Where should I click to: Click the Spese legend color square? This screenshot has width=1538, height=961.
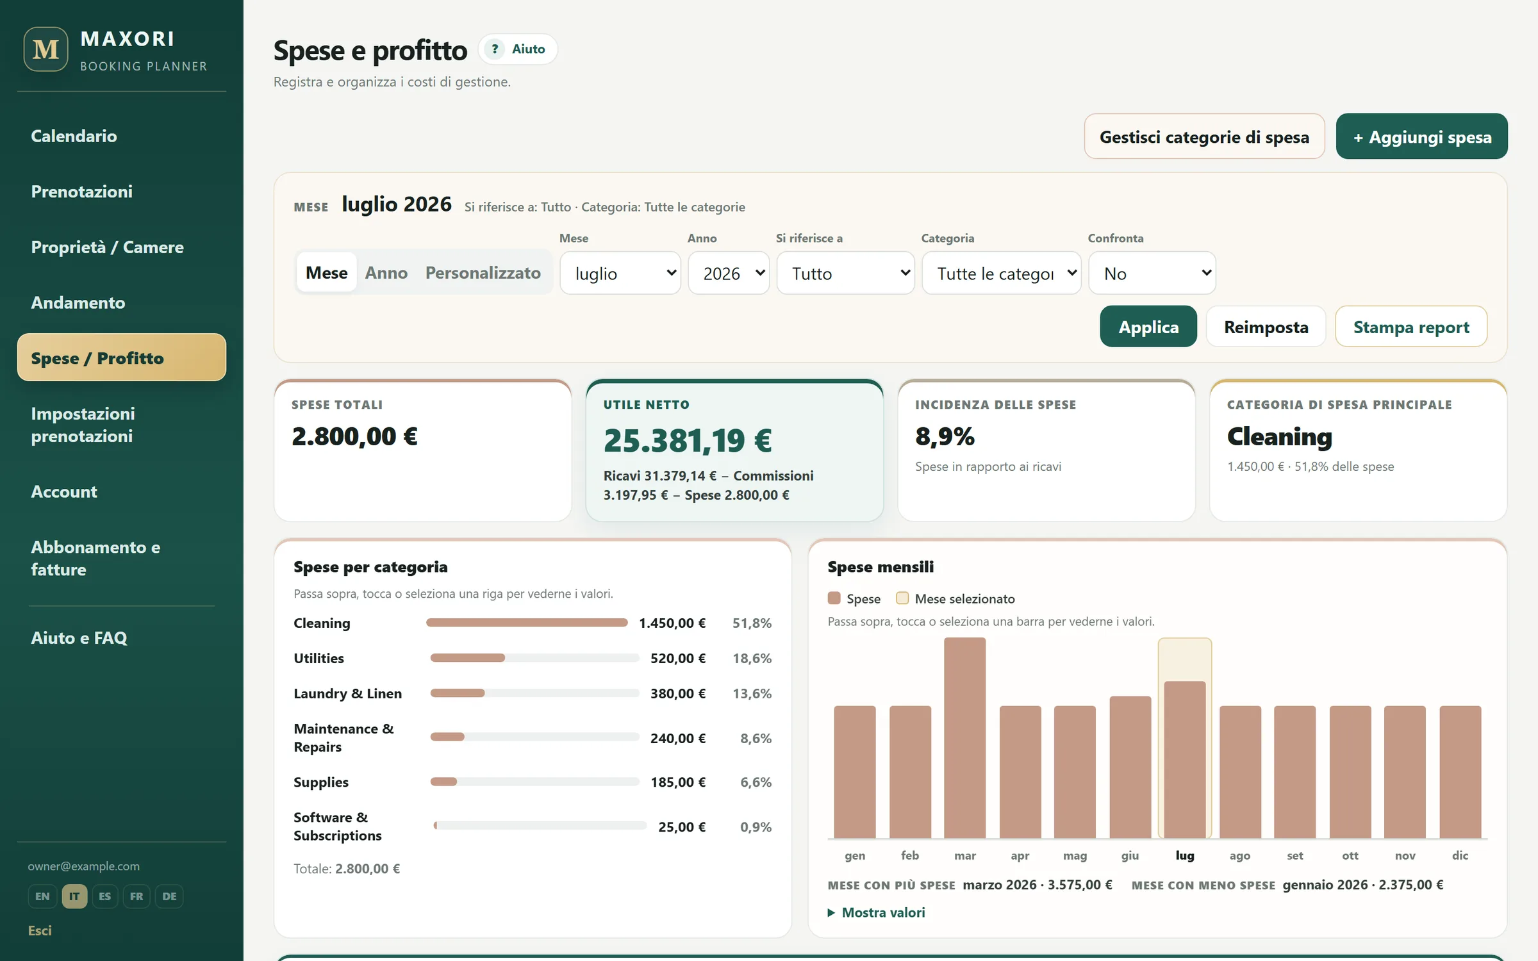834,598
